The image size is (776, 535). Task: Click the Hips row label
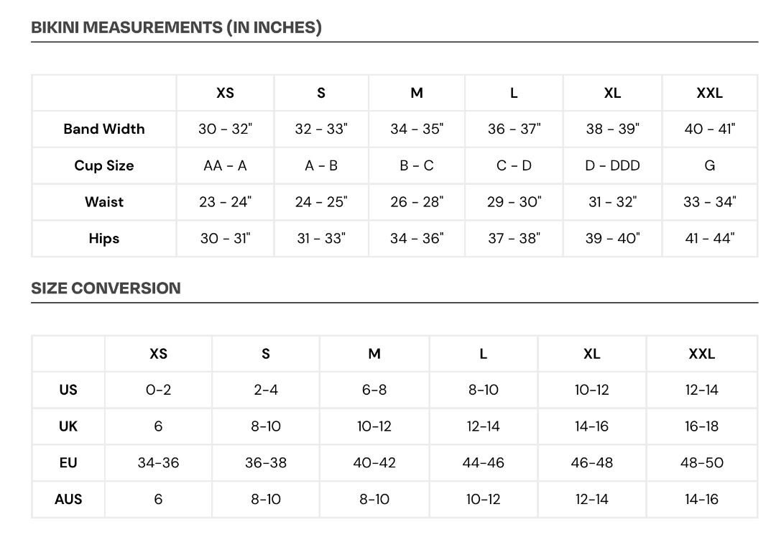[104, 239]
